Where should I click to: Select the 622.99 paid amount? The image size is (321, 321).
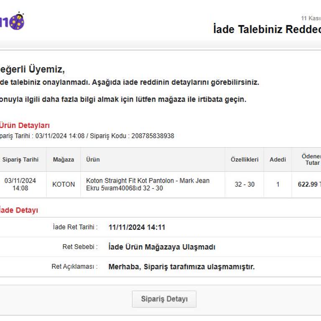(x=309, y=184)
